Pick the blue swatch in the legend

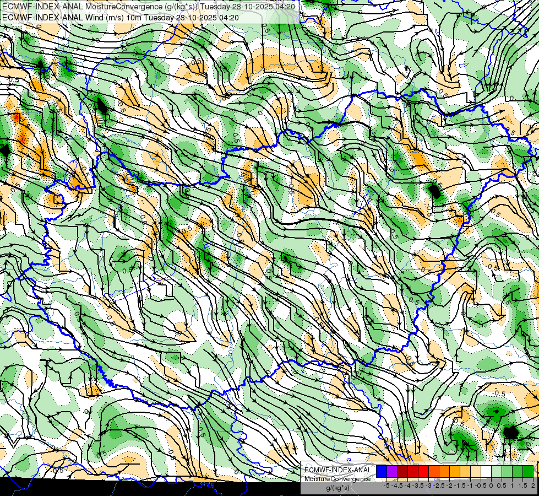point(382,471)
